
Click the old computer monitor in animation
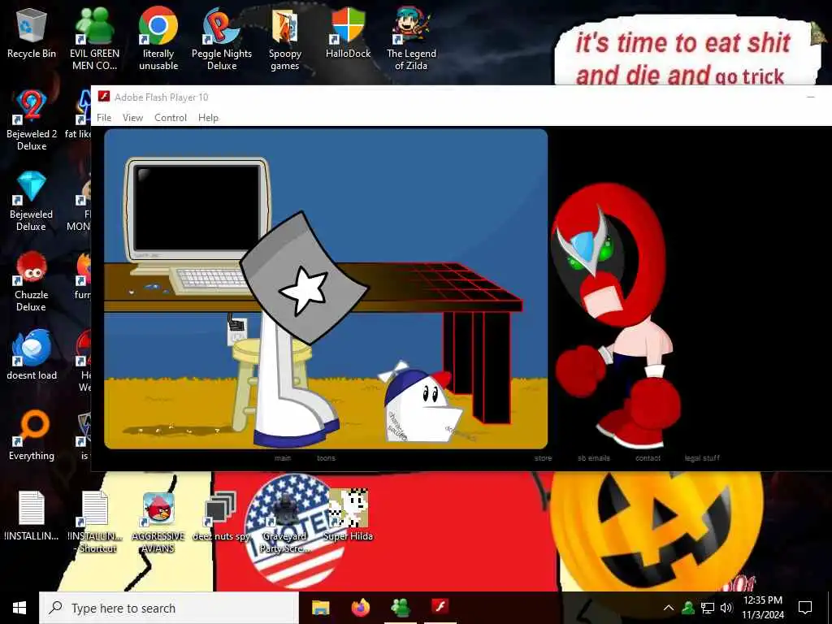tap(197, 212)
